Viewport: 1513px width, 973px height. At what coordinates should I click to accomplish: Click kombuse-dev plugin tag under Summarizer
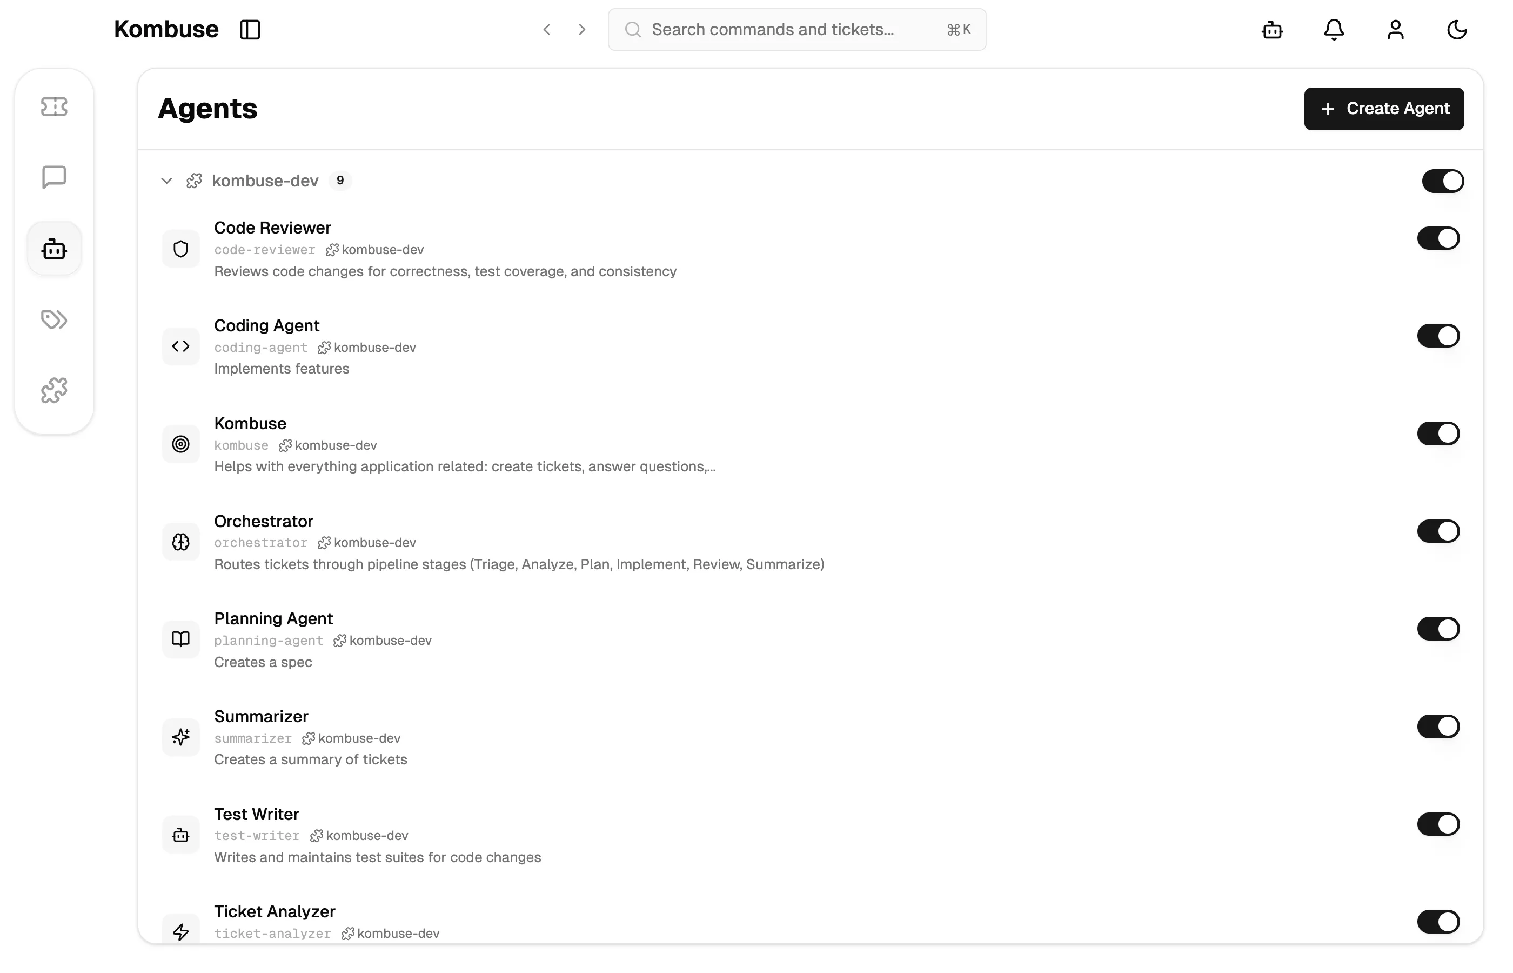pos(351,738)
